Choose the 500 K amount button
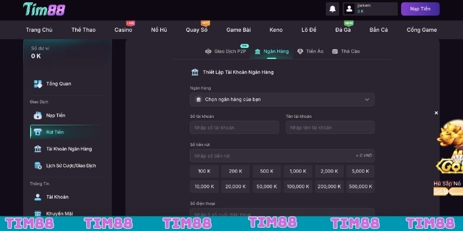This screenshot has height=231, width=463. [x=266, y=172]
